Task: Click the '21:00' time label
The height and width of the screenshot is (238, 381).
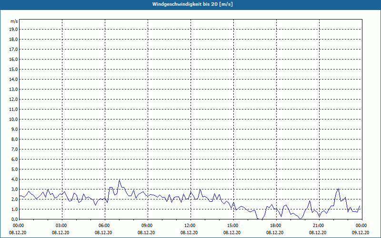Action: pyautogui.click(x=319, y=226)
